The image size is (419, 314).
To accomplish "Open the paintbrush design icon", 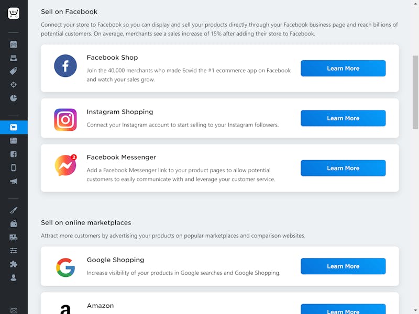I will pyautogui.click(x=14, y=210).
